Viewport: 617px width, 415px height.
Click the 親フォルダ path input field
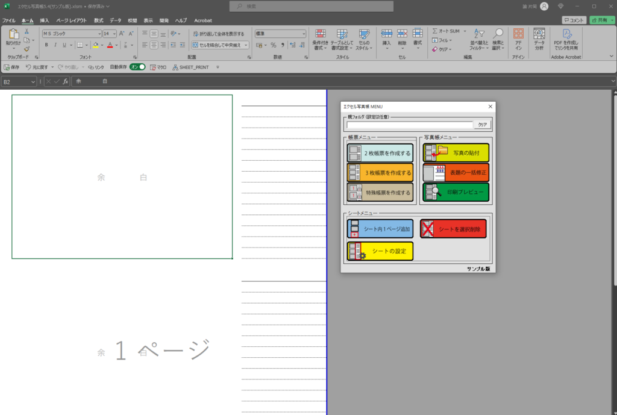coord(410,125)
